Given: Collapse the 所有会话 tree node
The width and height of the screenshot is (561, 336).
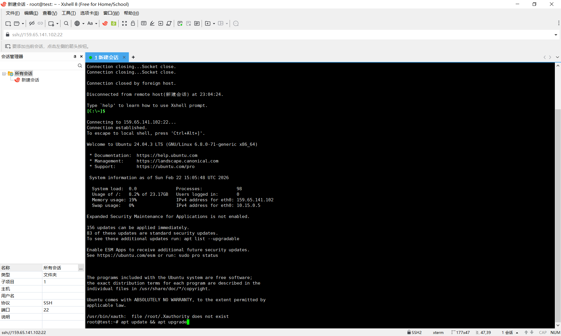Looking at the screenshot, I should (x=4, y=74).
